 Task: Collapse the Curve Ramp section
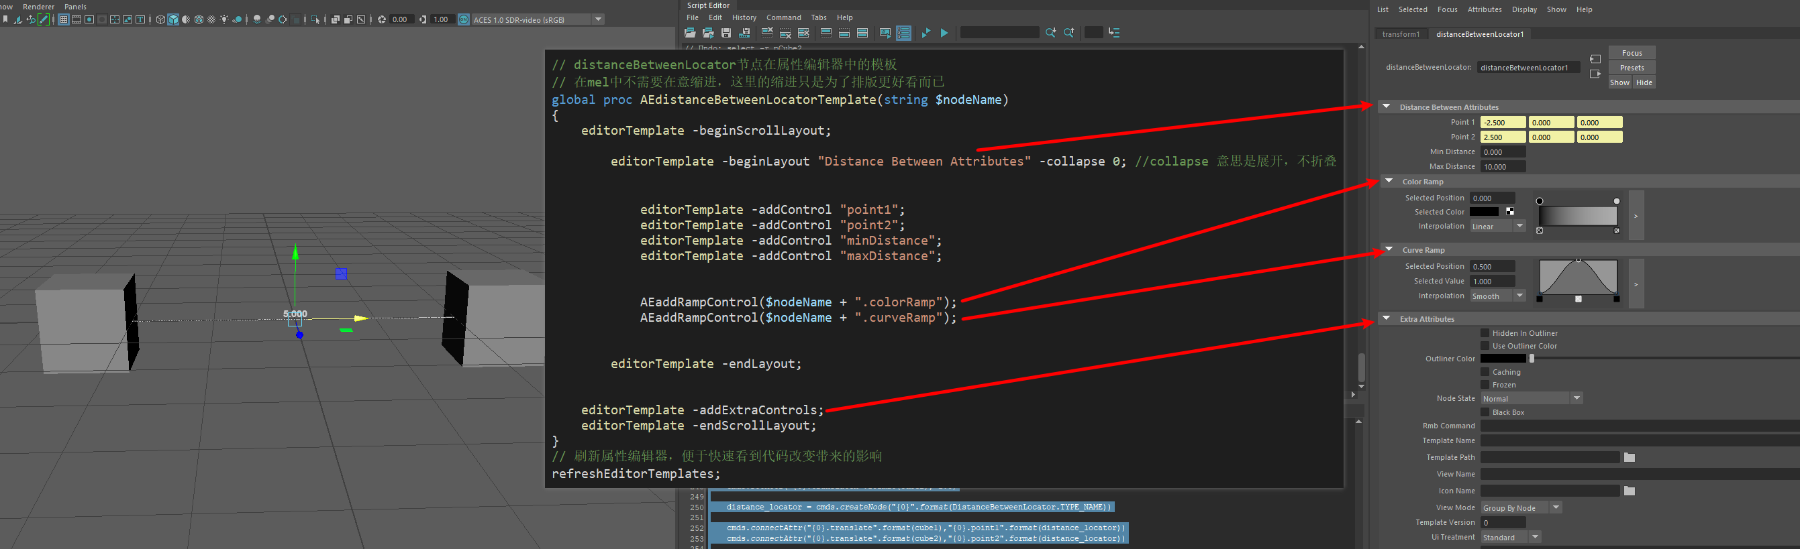(x=1389, y=250)
